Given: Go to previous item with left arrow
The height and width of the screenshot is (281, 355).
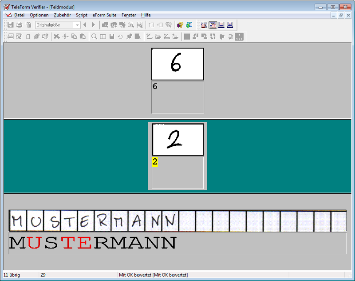Looking at the screenshot, I should tap(85, 25).
